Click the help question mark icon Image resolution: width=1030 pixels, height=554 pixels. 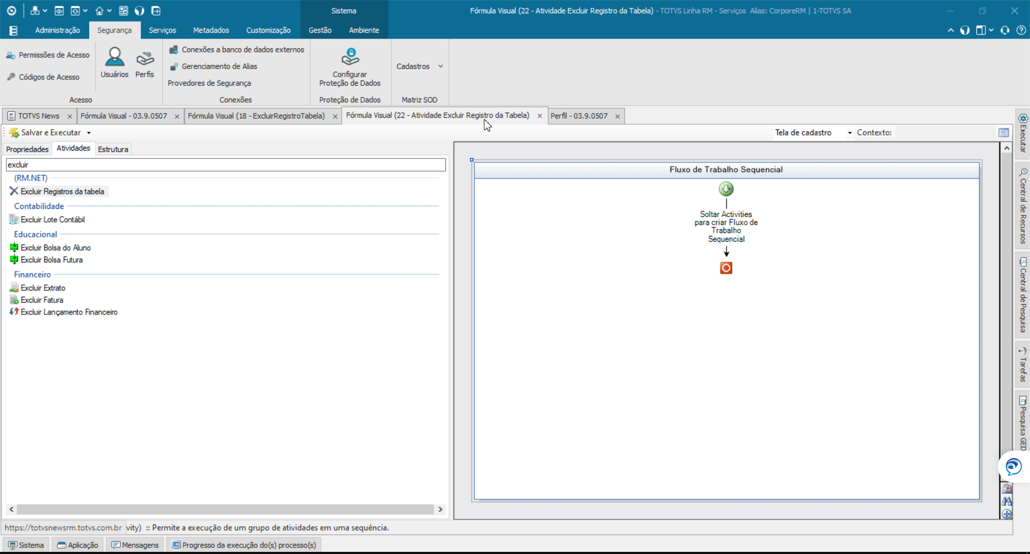1021,31
